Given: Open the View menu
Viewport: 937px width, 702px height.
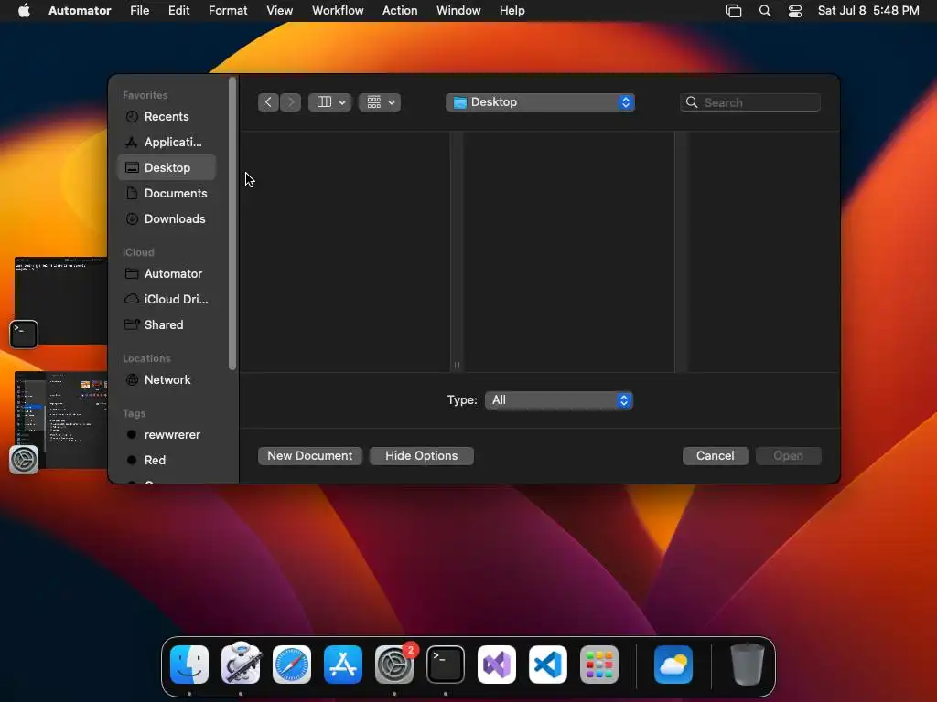Looking at the screenshot, I should (280, 11).
